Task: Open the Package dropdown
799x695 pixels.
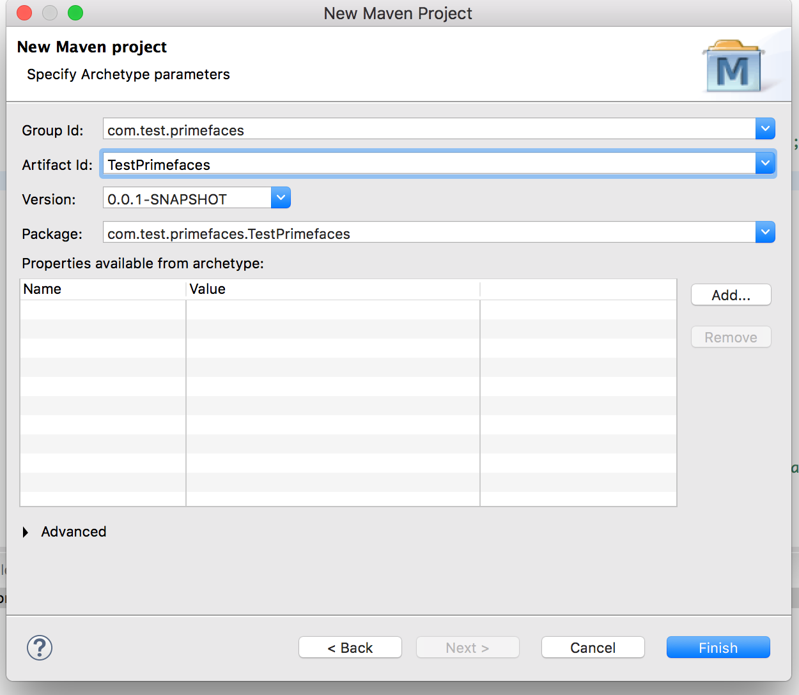Action: pos(764,232)
